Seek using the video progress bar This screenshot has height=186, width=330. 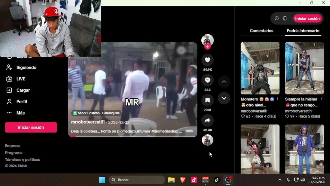(x=133, y=136)
